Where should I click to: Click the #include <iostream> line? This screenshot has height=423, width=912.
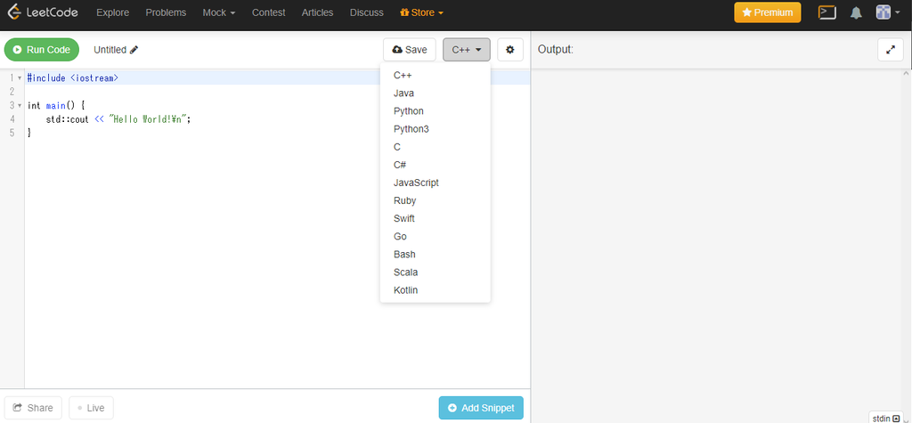pyautogui.click(x=73, y=78)
